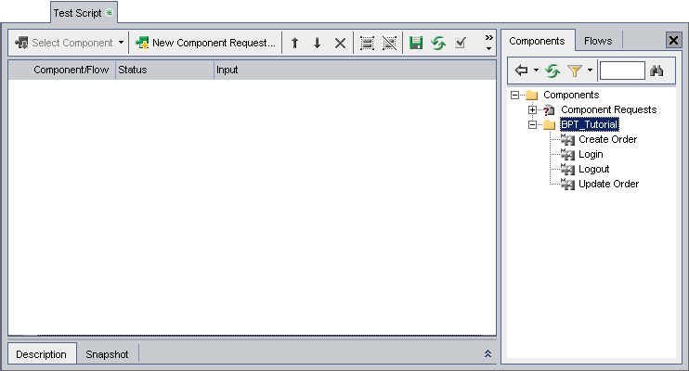Click New Component Request button
The width and height of the screenshot is (689, 371).
(x=206, y=43)
